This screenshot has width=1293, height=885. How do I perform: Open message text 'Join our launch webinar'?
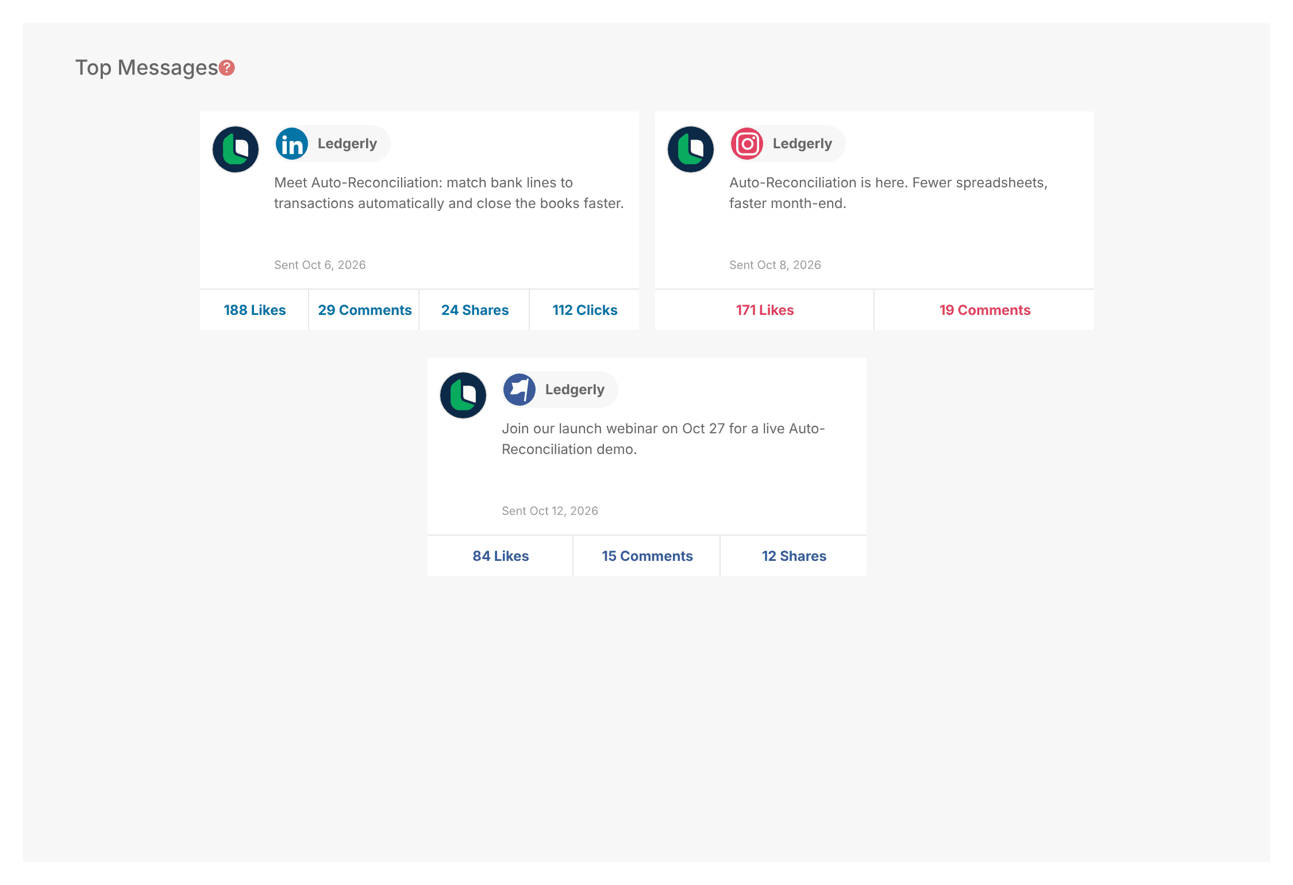point(663,439)
